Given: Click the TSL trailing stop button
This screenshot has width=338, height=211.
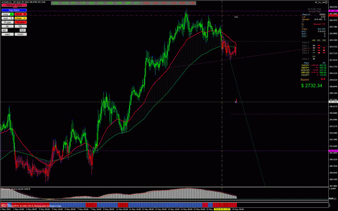Looking at the screenshot, I should point(21,26).
